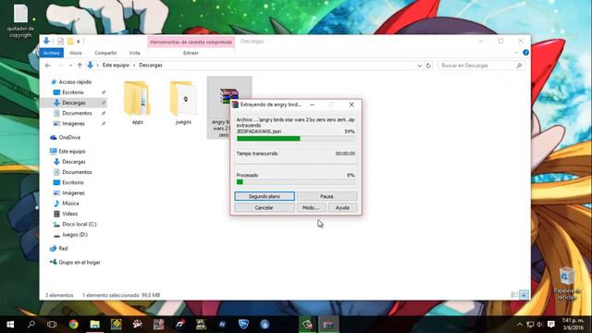This screenshot has width=592, height=333.
Task: Click the Explorer help question mark icon
Action: click(526, 53)
